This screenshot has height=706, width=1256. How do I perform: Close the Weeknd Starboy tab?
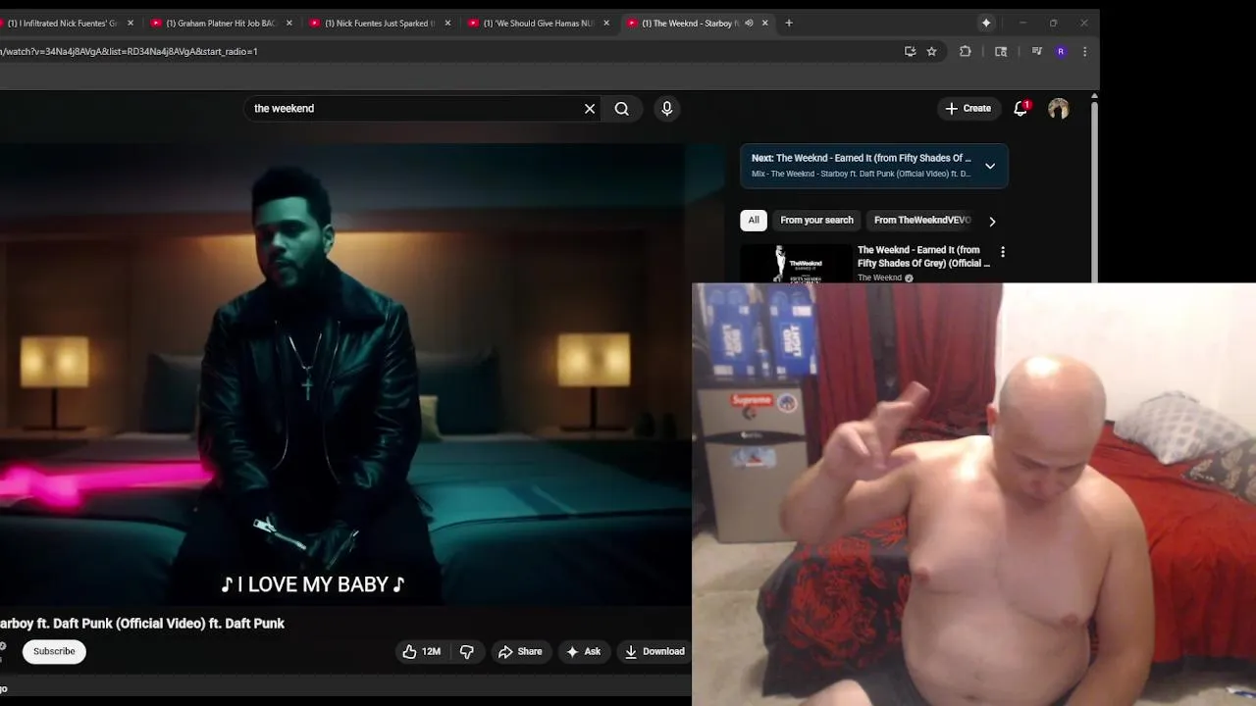tap(765, 23)
